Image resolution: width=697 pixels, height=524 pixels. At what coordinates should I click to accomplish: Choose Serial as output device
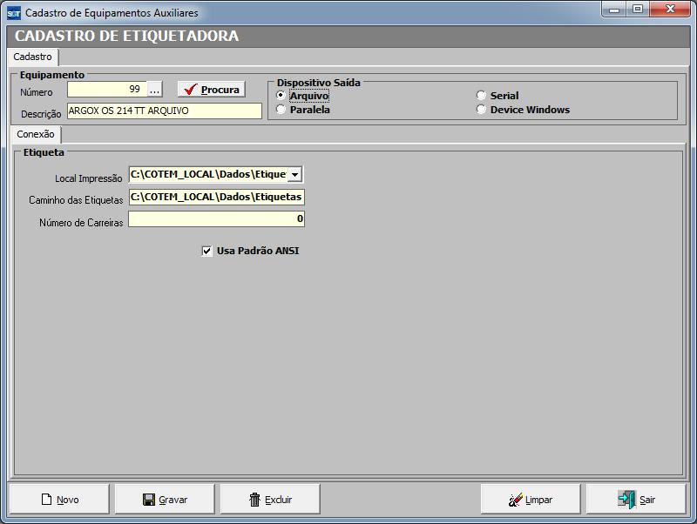pos(481,96)
